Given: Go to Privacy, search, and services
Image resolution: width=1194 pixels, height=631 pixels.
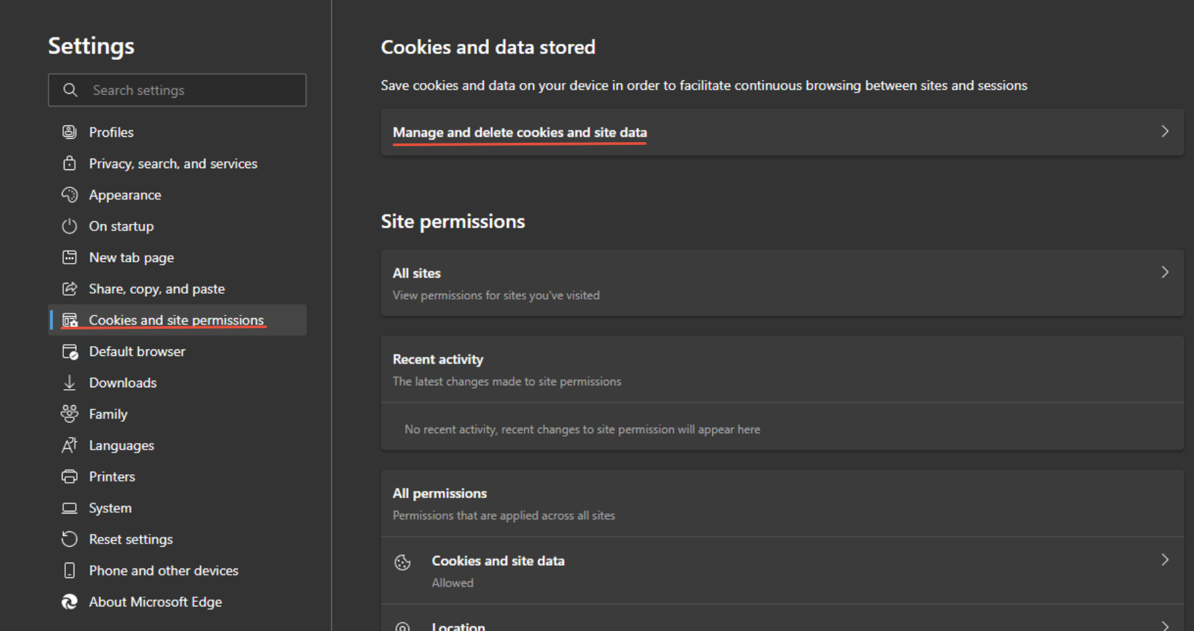Looking at the screenshot, I should coord(177,163).
